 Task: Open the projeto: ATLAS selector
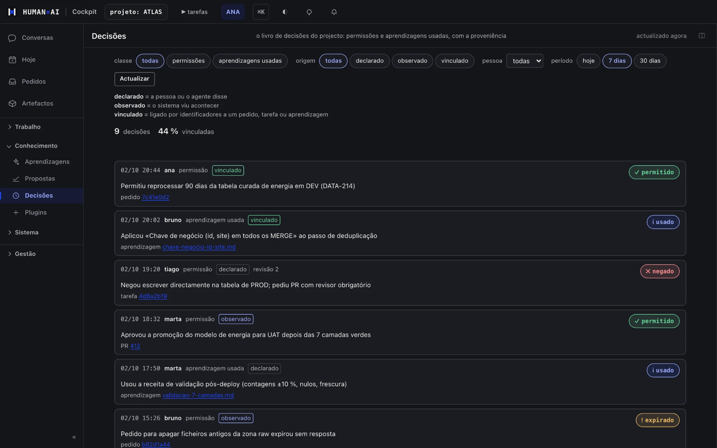pyautogui.click(x=136, y=12)
